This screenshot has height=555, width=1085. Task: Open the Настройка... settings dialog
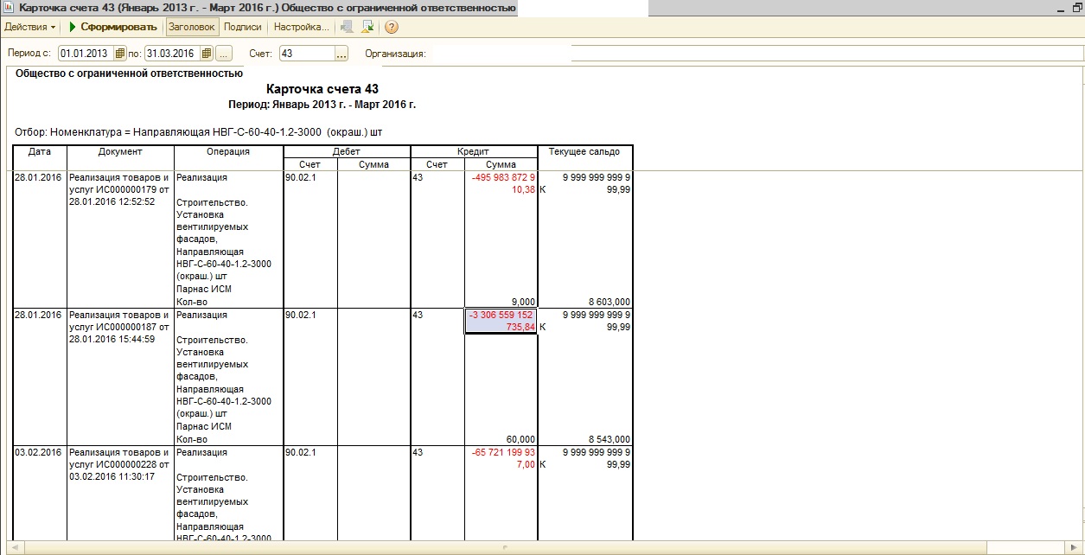click(301, 27)
